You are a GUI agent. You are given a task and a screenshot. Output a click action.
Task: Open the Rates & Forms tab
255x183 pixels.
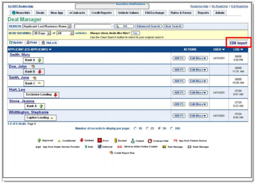click(181, 13)
